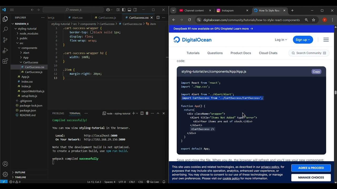Toggle the bottom panel visibility

click(x=129, y=10)
